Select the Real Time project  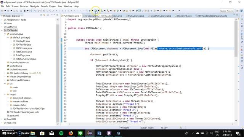(11, 123)
